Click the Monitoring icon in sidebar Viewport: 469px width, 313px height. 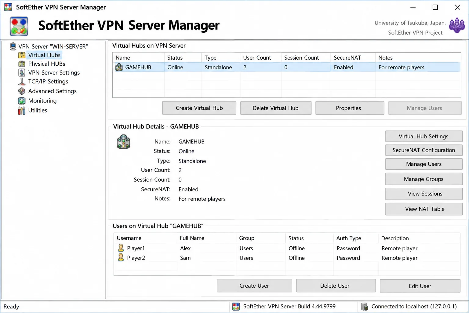pos(22,101)
